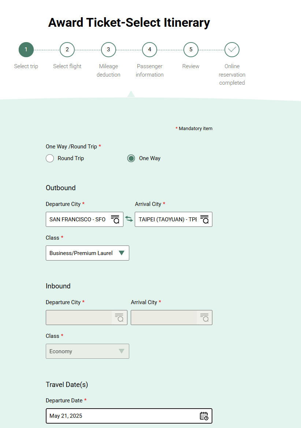301x428 pixels.
Task: Click the SAN FRANCISCO - SFO departure field
Action: [85, 219]
